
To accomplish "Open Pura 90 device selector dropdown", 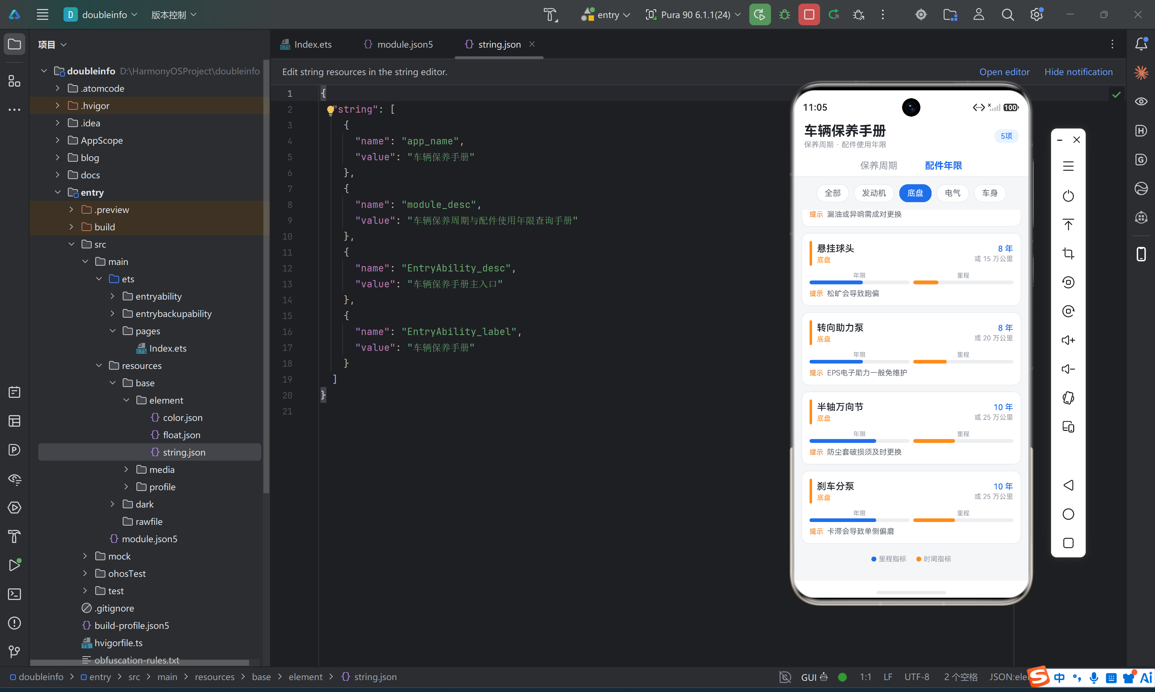I will tap(693, 14).
